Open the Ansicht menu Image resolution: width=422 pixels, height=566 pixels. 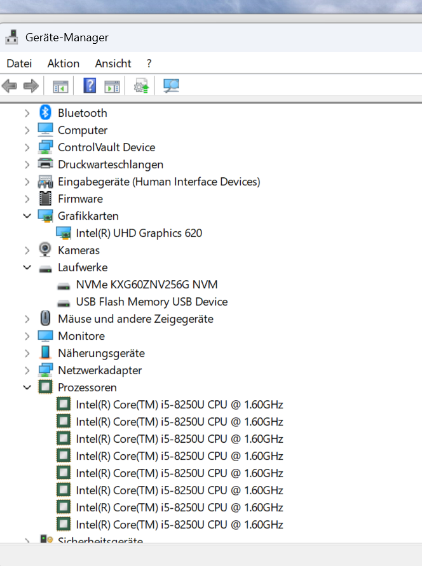point(113,64)
